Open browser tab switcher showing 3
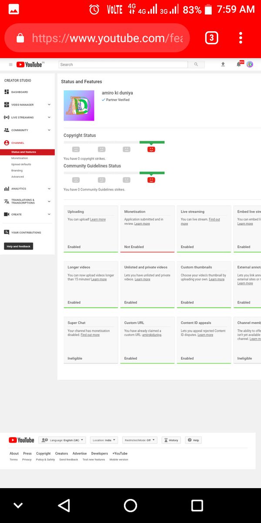The width and height of the screenshot is (261, 523). 211,38
